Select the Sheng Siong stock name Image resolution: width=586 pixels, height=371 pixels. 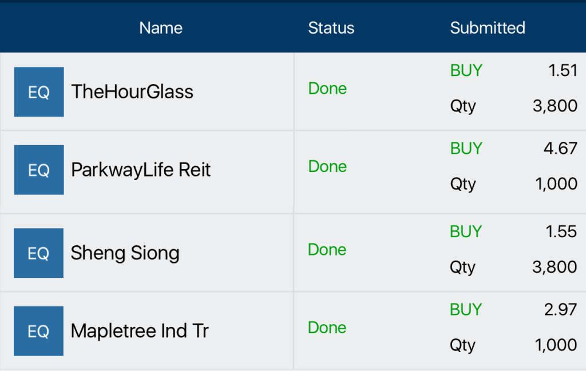tap(125, 253)
